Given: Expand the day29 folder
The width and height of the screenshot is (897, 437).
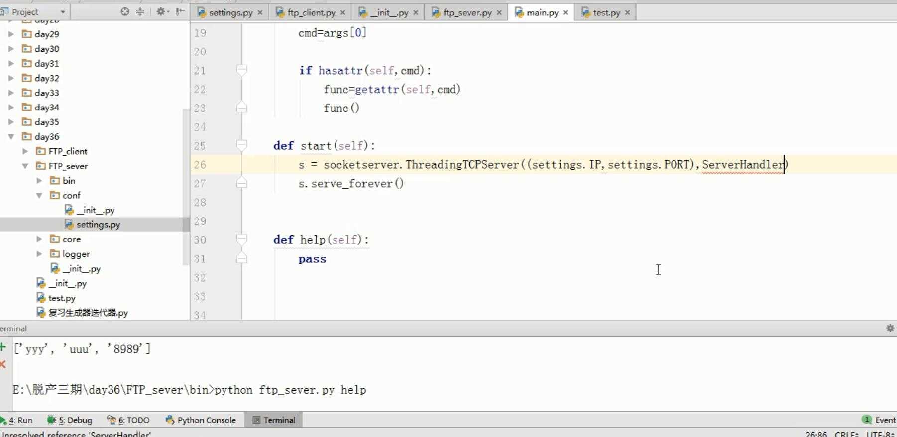Looking at the screenshot, I should coord(11,34).
